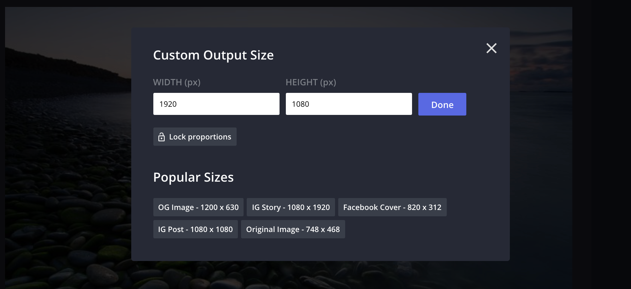The image size is (631, 289).
Task: Click the HEIGHT (px) label
Action: tap(311, 82)
